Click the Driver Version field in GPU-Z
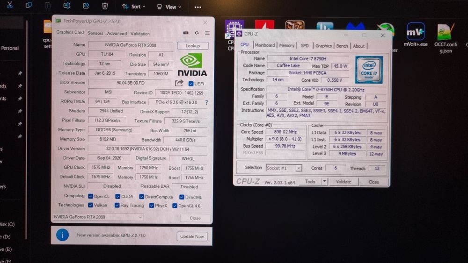This screenshot has width=468, height=263. pos(147,149)
